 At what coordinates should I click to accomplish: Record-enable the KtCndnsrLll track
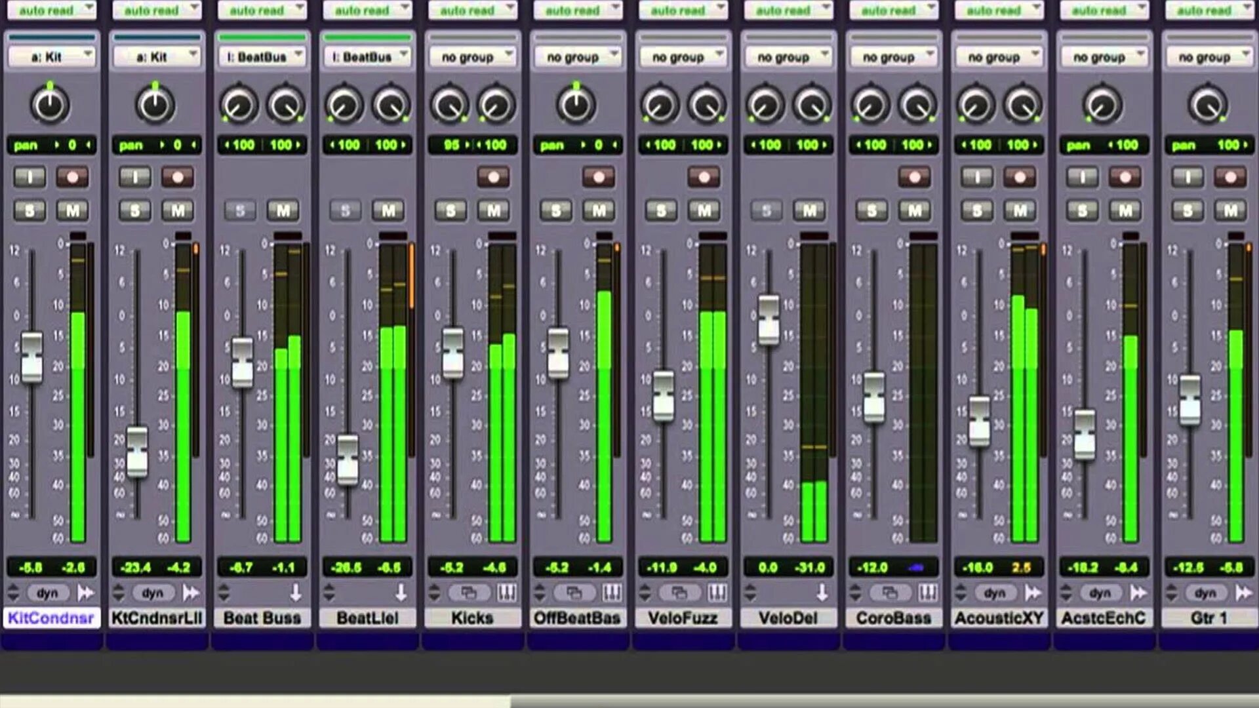[x=178, y=177]
